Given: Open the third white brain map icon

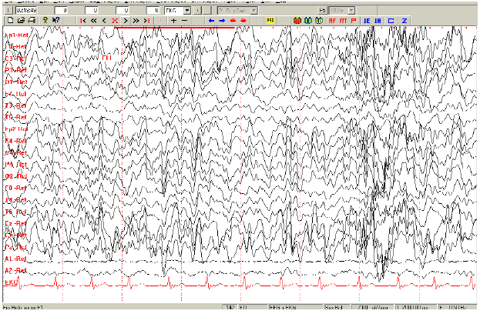Looking at the screenshot, I should click(x=319, y=21).
